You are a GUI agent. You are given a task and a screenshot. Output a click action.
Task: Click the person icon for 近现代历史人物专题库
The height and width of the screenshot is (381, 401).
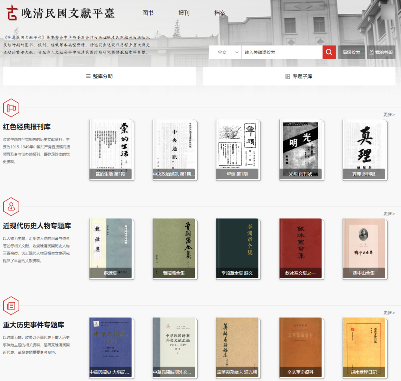tap(11, 206)
